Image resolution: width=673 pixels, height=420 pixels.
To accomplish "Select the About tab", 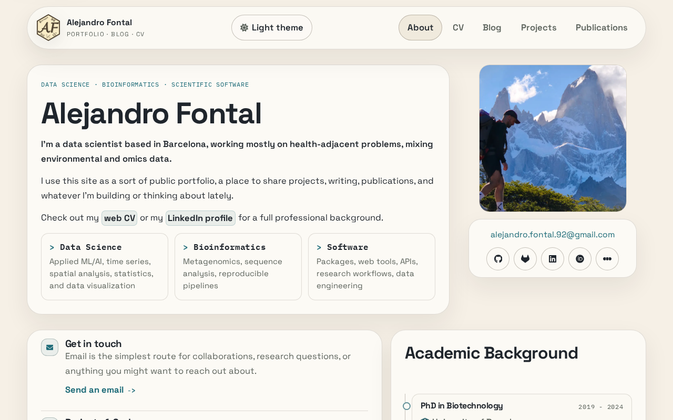I will point(420,28).
